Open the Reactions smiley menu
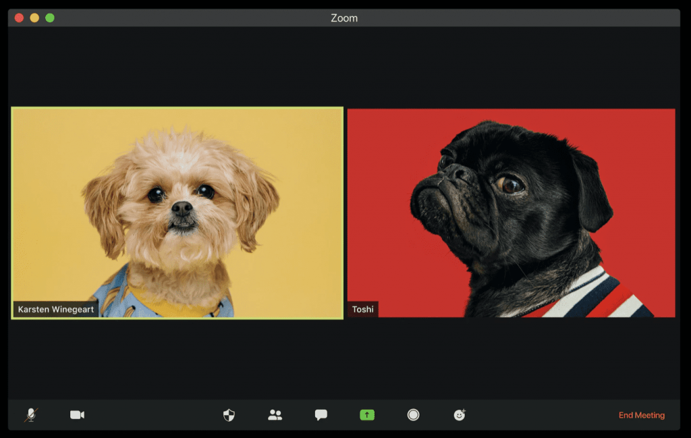 coord(460,415)
